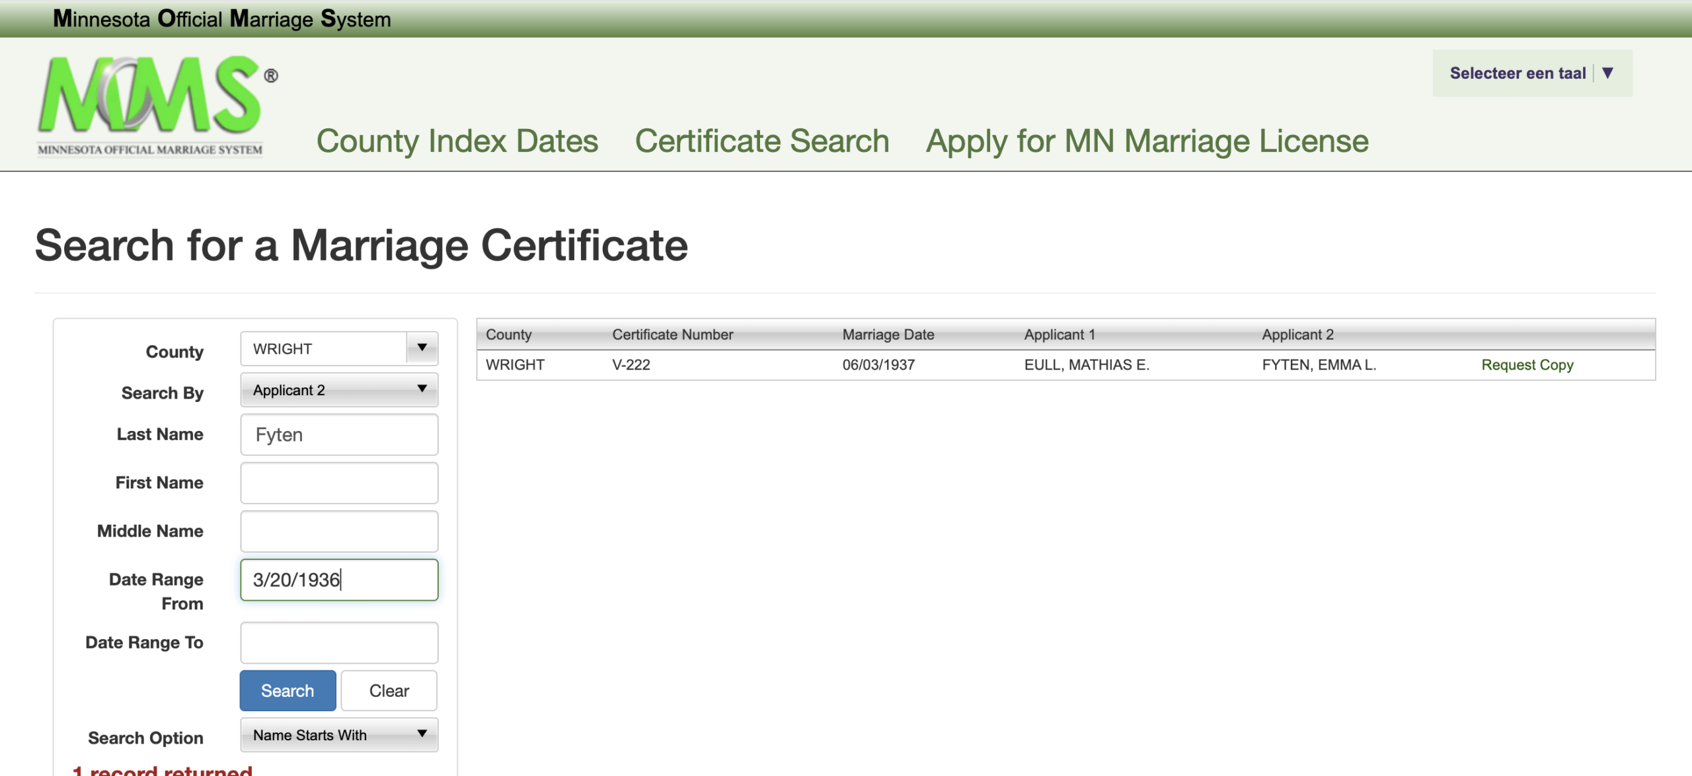
Task: Click the language selector arrow icon
Action: (x=1608, y=73)
